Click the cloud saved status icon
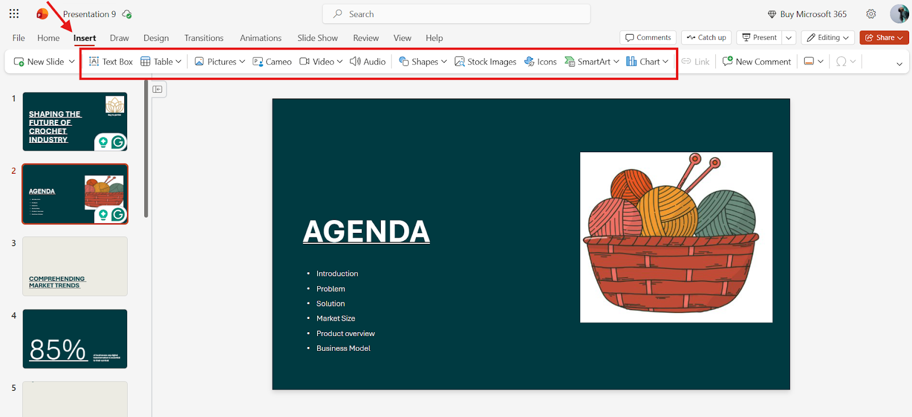This screenshot has height=417, width=912. pyautogui.click(x=127, y=14)
